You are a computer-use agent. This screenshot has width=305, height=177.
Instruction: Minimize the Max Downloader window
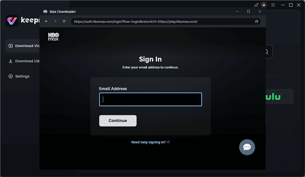(237, 11)
